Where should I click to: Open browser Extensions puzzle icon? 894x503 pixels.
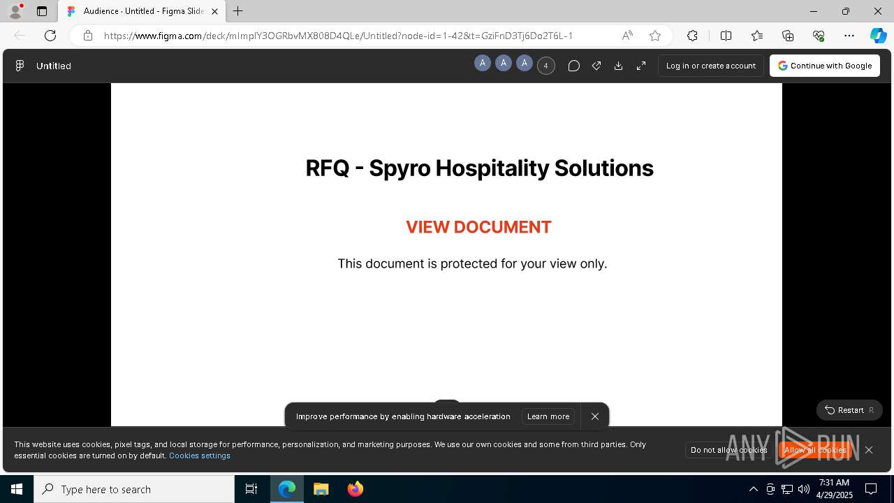(x=692, y=36)
